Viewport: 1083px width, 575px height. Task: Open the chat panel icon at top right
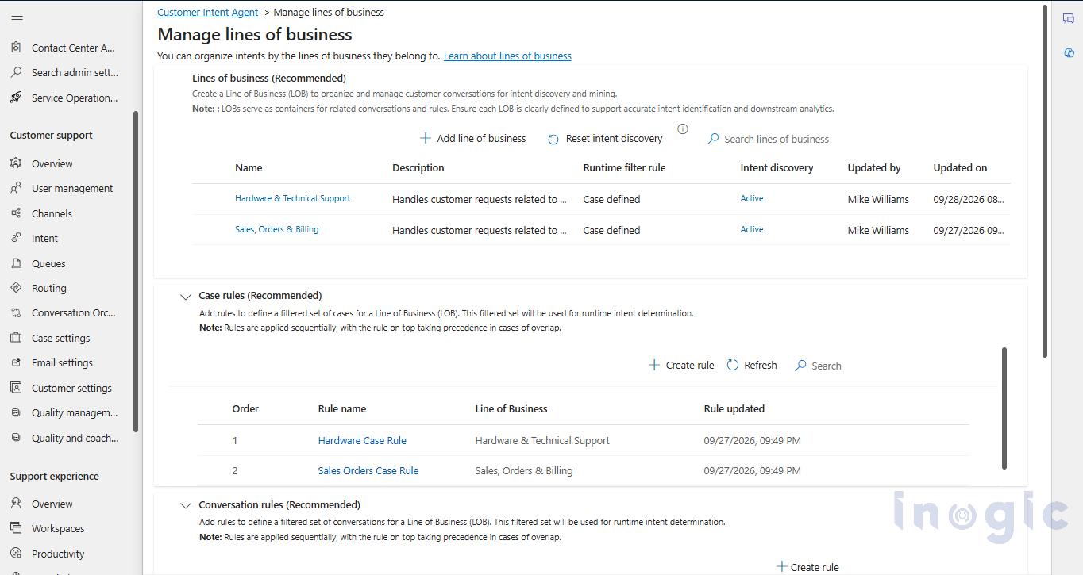(1069, 19)
